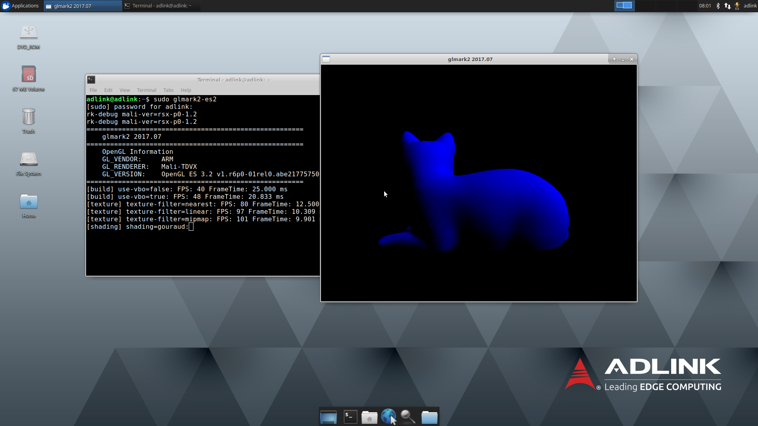Image resolution: width=758 pixels, height=426 pixels.
Task: Switch to glmark2 2017.07 taskbar button
Action: [x=83, y=6]
